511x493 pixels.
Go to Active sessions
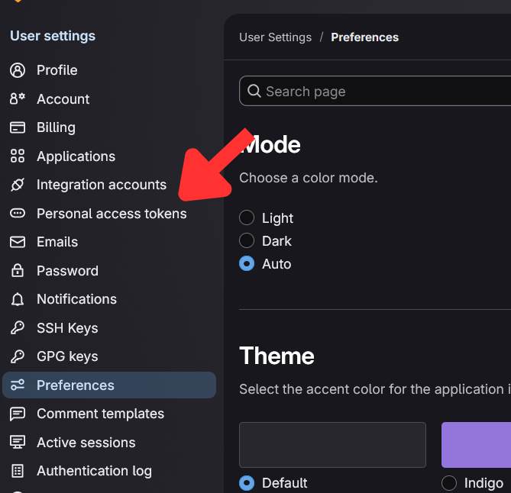coord(86,443)
